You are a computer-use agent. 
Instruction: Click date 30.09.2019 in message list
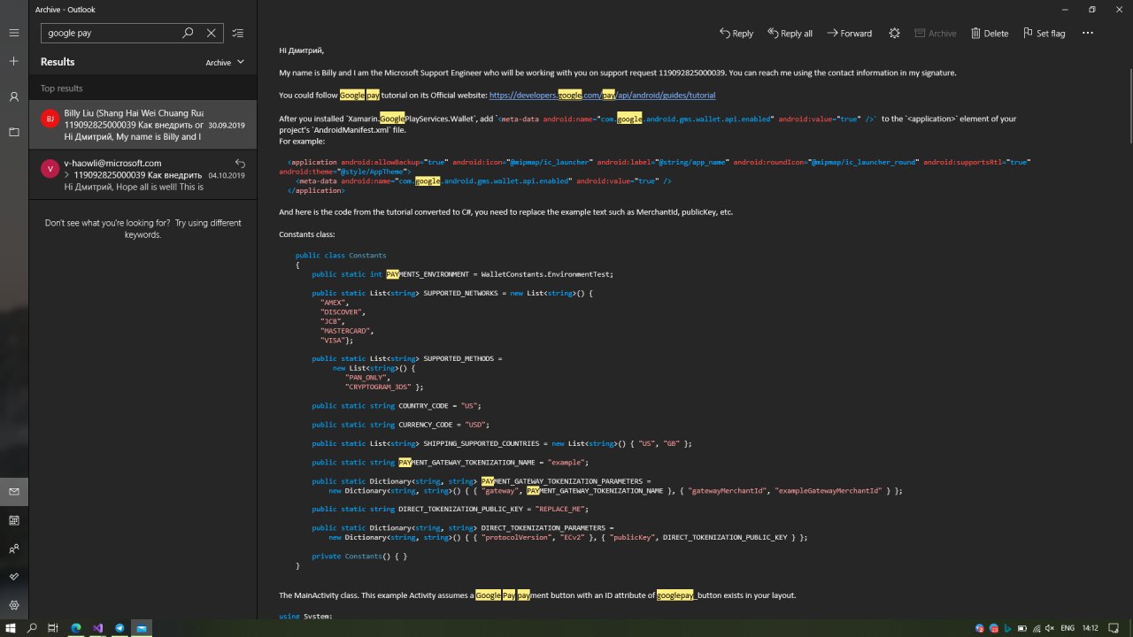pyautogui.click(x=227, y=126)
